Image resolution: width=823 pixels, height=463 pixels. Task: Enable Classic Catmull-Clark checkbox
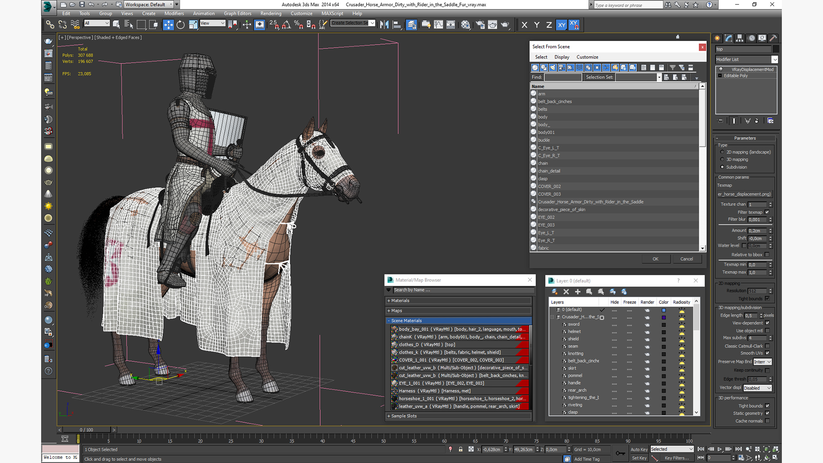[767, 346]
